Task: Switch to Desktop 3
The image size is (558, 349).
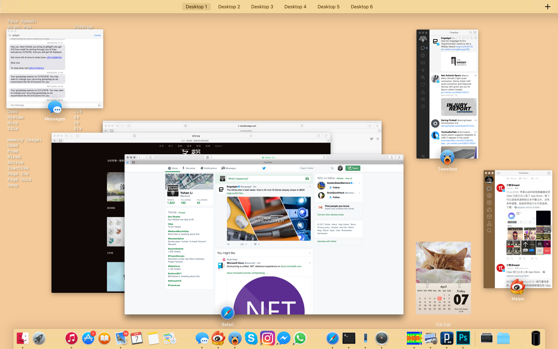Action: coord(262,7)
